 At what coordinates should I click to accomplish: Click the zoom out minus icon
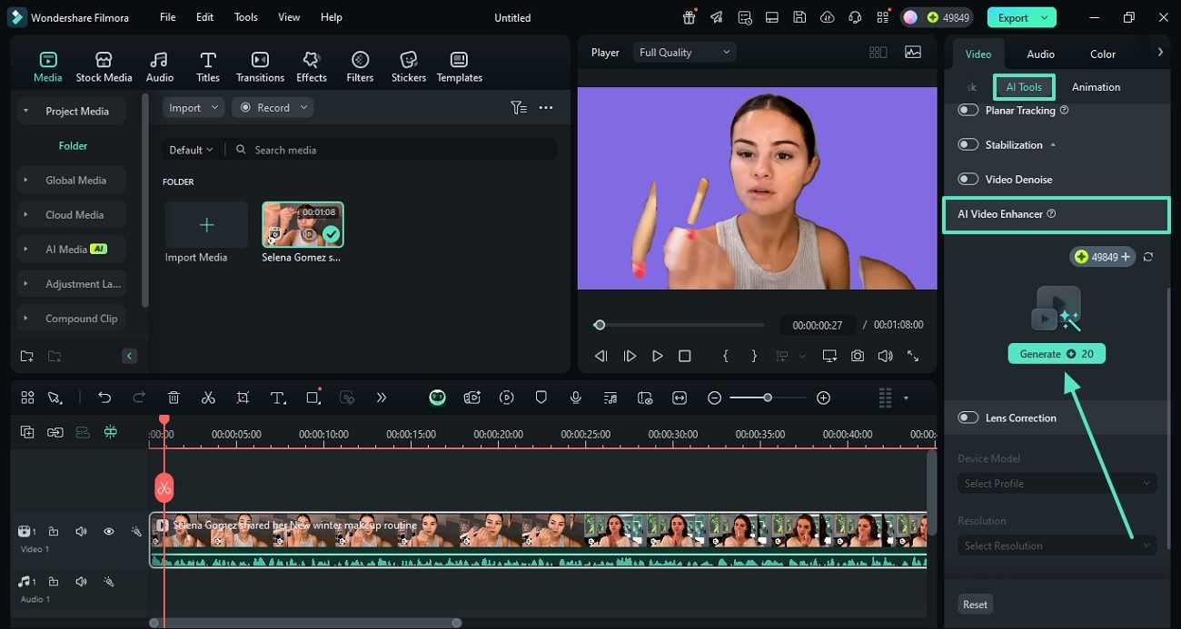[715, 398]
